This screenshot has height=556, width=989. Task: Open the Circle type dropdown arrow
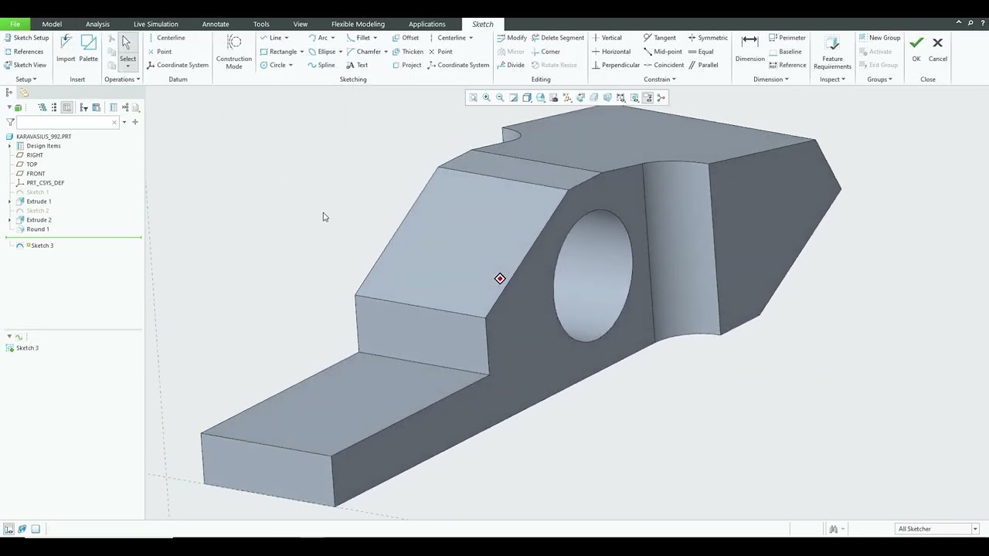tap(291, 65)
